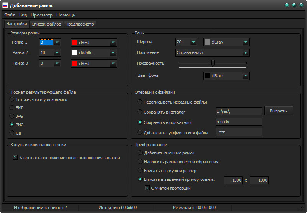This screenshot has height=213, width=307.
Task: Open the Вид menu
Action: (x=23, y=15)
